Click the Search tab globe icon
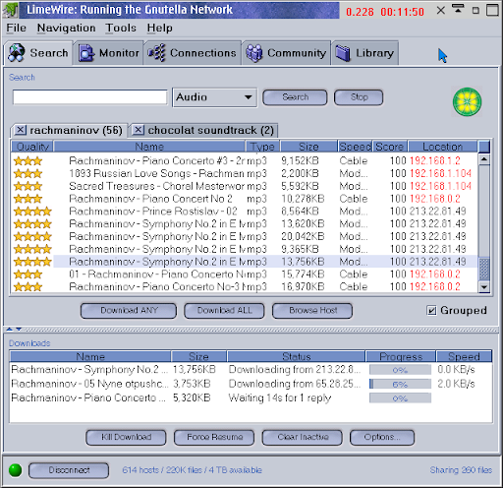This screenshot has height=488, width=503. 17,52
